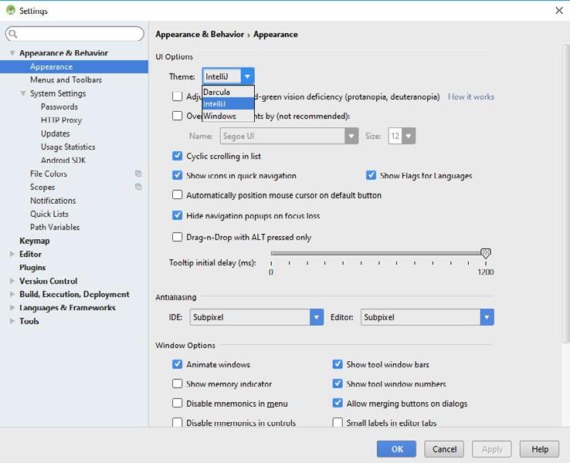570x463 pixels.
Task: Open Quick Lists settings
Action: tap(49, 214)
